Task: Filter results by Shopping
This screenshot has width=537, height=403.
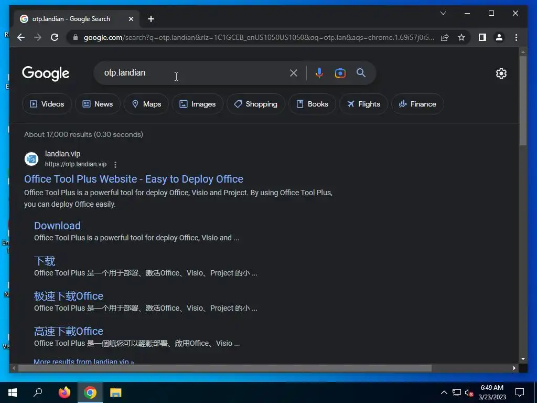Action: click(255, 104)
